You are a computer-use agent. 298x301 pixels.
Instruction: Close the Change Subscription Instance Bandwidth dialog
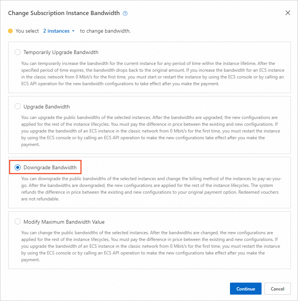pos(288,13)
